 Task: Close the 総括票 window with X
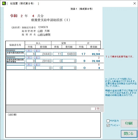coord(135,3)
